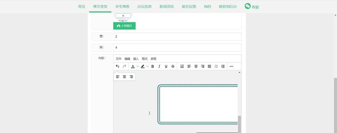Click the 踩 input field with value 4
This screenshot has width=337, height=133.
177,48
